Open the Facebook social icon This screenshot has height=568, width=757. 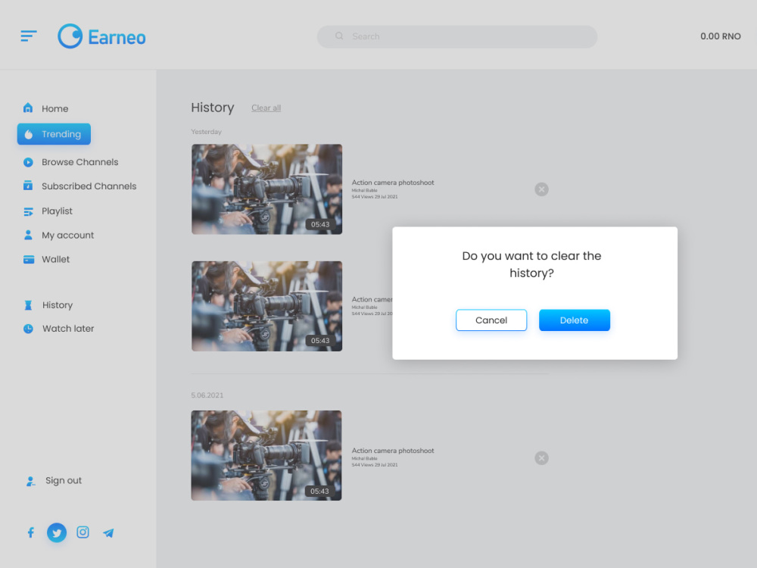click(30, 532)
